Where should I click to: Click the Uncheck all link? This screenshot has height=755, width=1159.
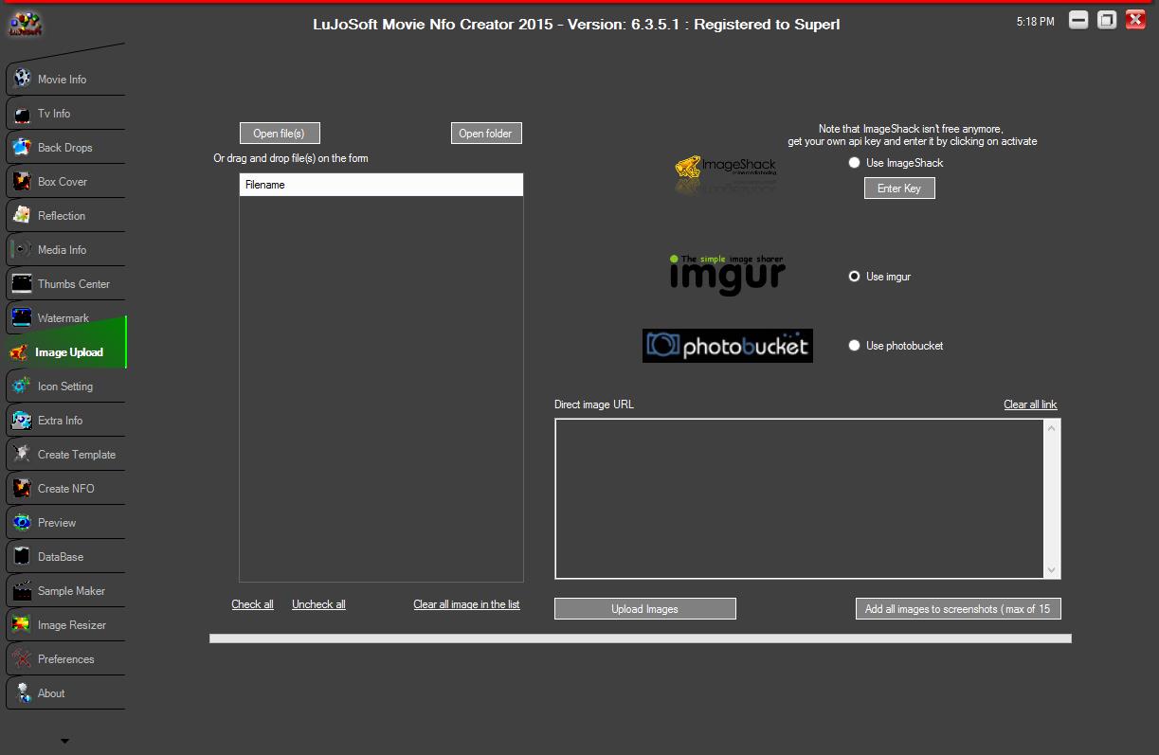(318, 604)
